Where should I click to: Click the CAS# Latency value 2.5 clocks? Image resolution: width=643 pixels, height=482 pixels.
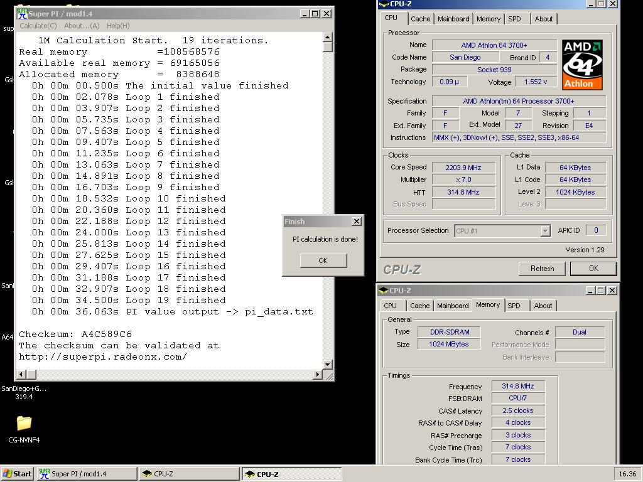click(518, 410)
